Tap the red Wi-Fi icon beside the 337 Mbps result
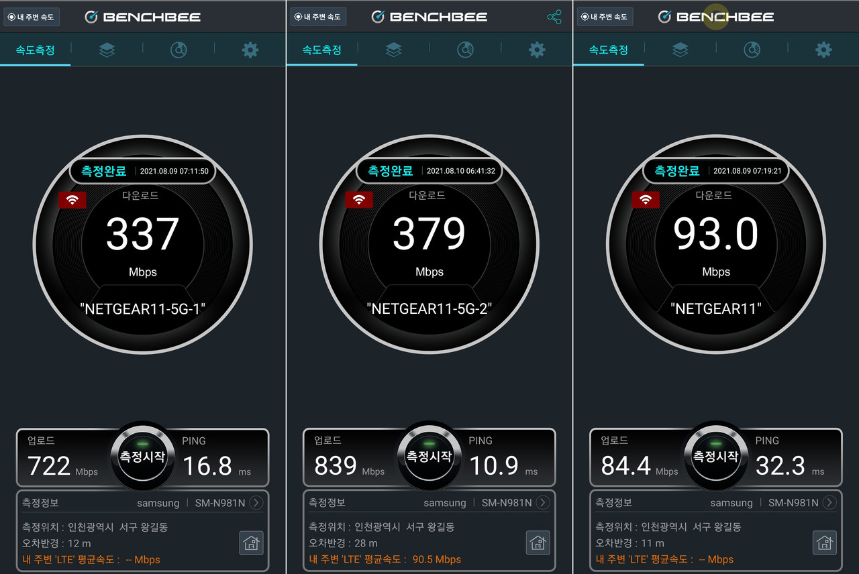The width and height of the screenshot is (859, 574). pyautogui.click(x=72, y=199)
